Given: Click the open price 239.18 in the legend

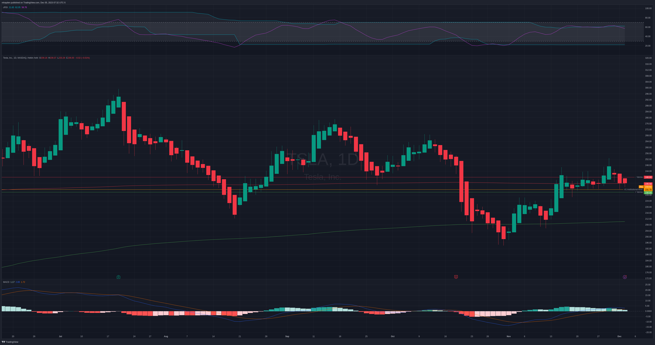Looking at the screenshot, I should click(x=43, y=58).
